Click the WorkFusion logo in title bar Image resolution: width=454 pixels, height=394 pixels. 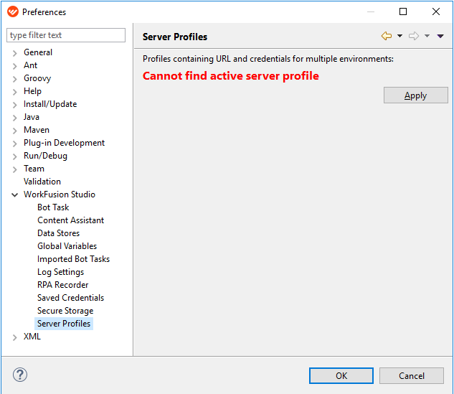[13, 12]
